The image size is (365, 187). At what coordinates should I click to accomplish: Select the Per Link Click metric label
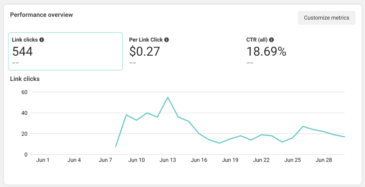(146, 40)
